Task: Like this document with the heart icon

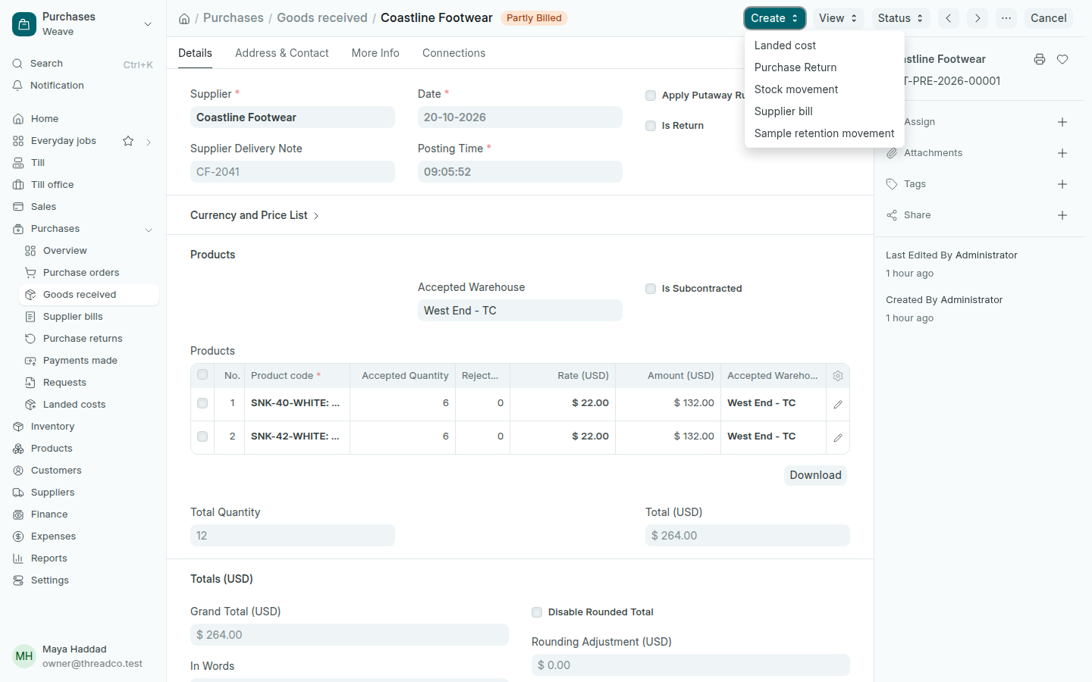Action: [x=1062, y=59]
